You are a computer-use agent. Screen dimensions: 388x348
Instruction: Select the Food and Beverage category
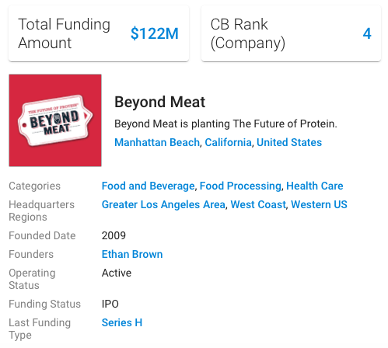coord(148,186)
